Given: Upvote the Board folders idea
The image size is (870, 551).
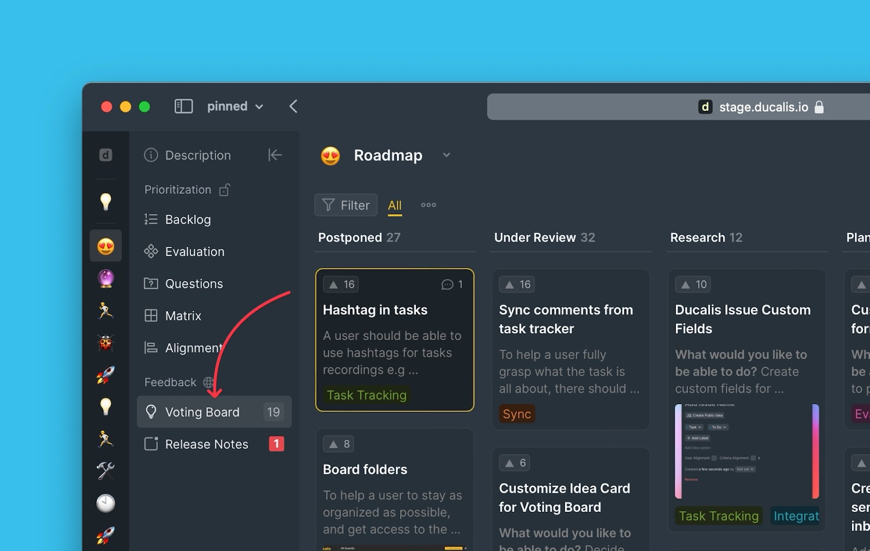Looking at the screenshot, I should (x=339, y=444).
